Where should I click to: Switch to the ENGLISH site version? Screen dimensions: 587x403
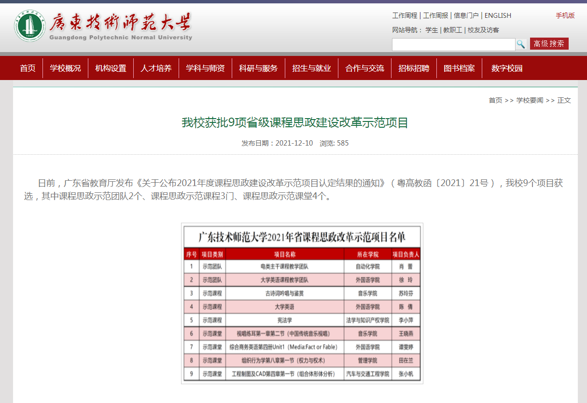click(498, 15)
